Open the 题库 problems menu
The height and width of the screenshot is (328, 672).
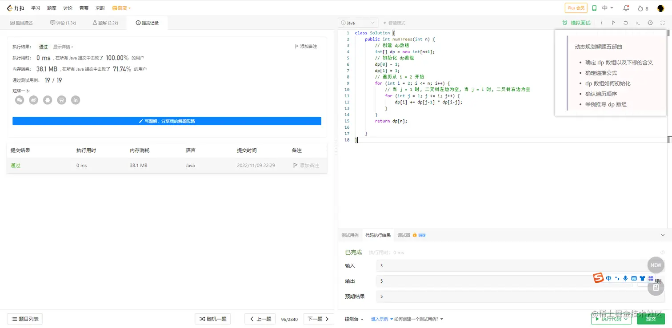(x=52, y=8)
